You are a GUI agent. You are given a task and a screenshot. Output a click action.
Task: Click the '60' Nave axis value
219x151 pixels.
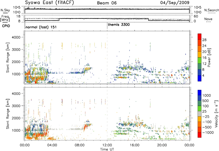[x=196, y=16]
